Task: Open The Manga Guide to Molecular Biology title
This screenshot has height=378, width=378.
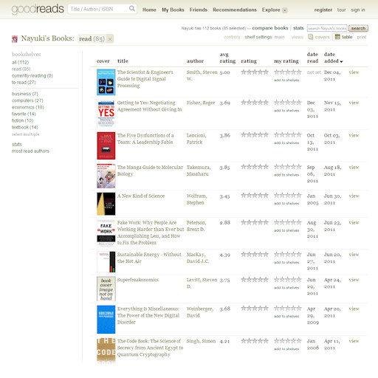Action: (150, 171)
